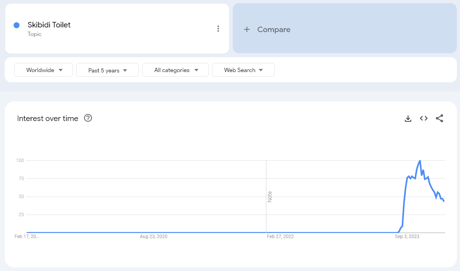Viewport: 460px width, 271px height.
Task: Click the 100 value on the y-axis
Action: 20,161
